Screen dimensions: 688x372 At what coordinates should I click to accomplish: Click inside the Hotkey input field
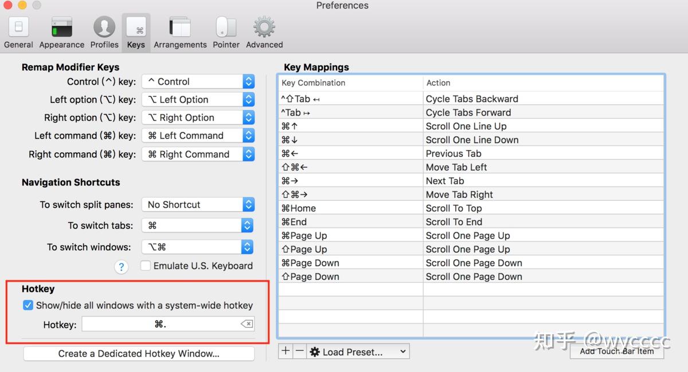(166, 323)
